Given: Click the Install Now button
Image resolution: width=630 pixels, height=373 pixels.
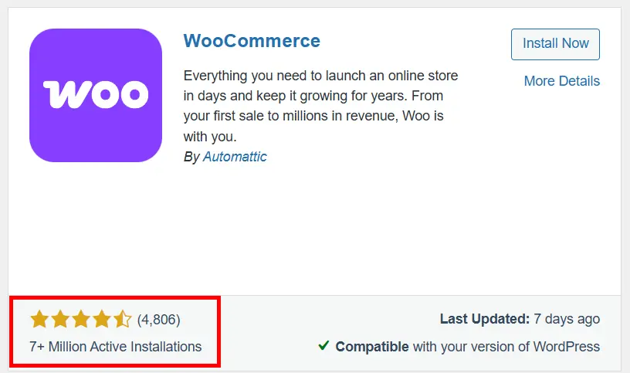Looking at the screenshot, I should [x=555, y=44].
